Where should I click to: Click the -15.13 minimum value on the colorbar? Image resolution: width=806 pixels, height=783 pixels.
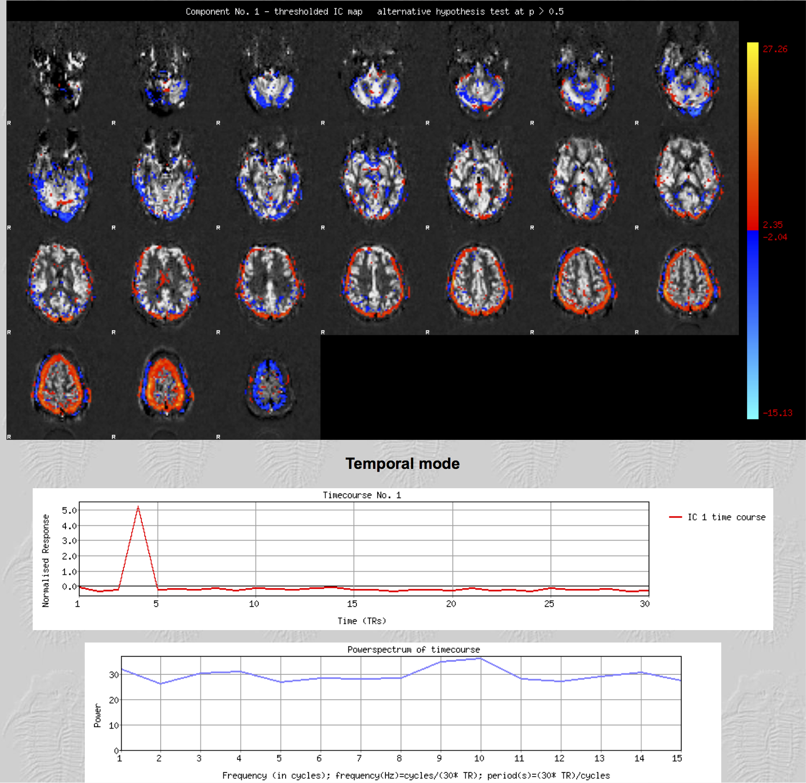coord(777,413)
